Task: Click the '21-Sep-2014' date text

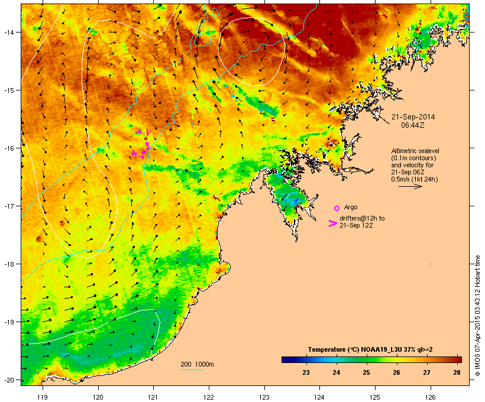Action: pos(413,117)
